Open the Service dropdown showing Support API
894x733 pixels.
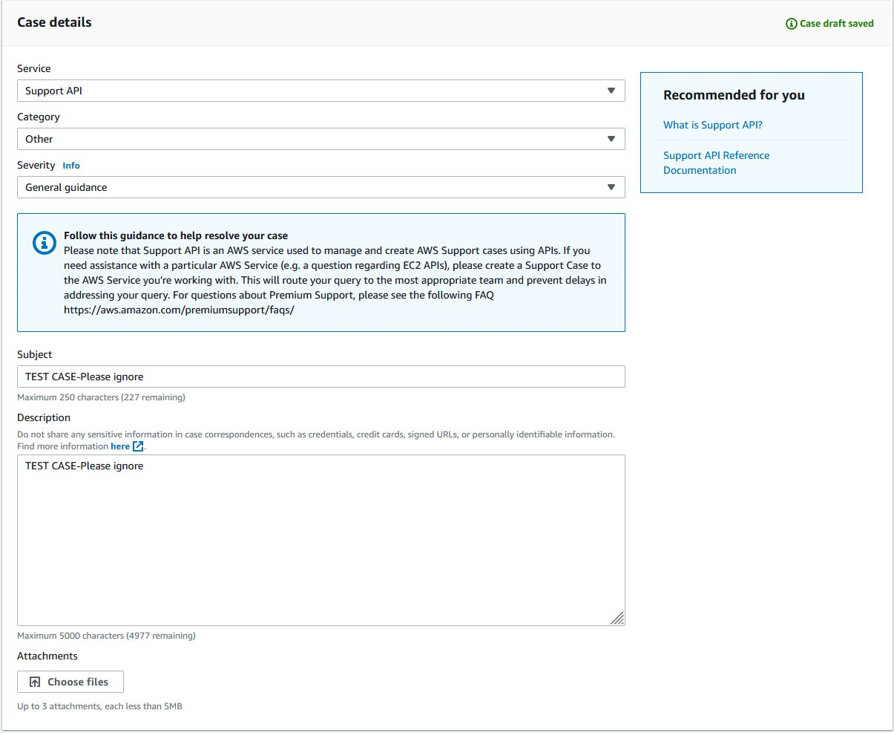click(321, 91)
